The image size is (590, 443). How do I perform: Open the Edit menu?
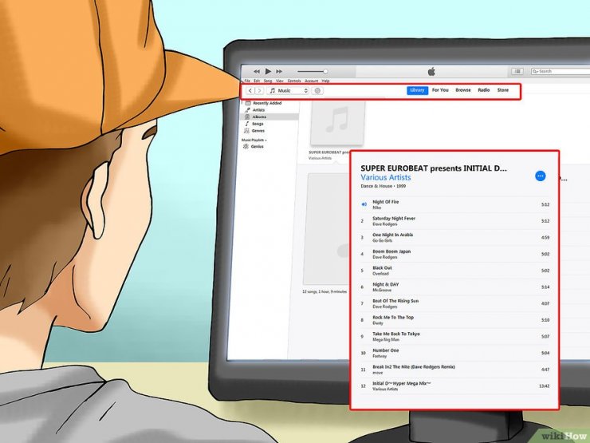257,81
